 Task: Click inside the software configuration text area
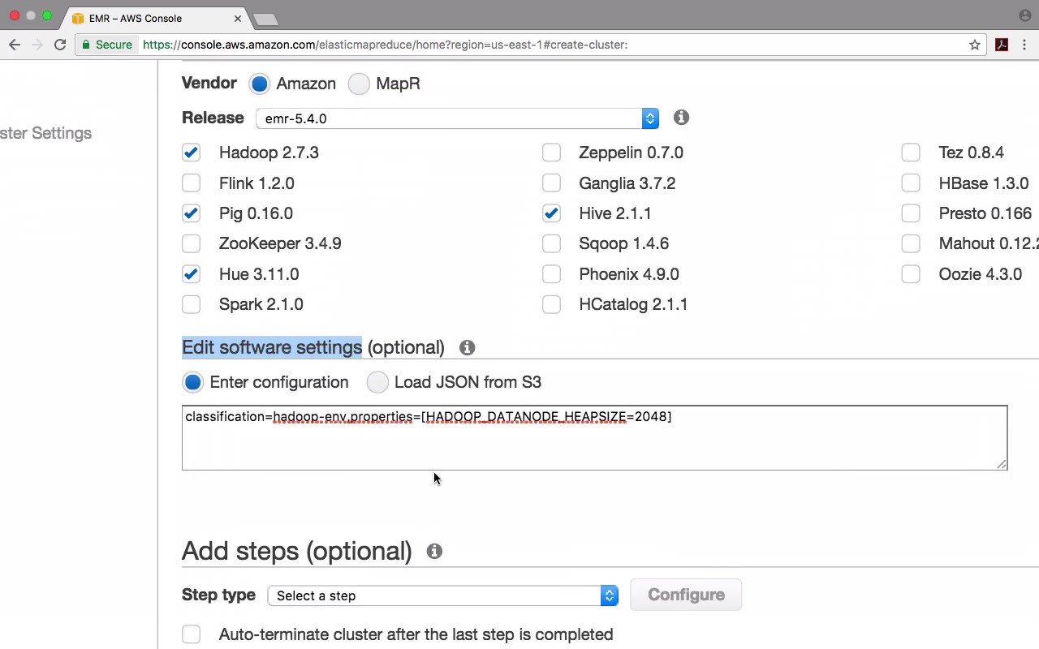click(x=594, y=442)
